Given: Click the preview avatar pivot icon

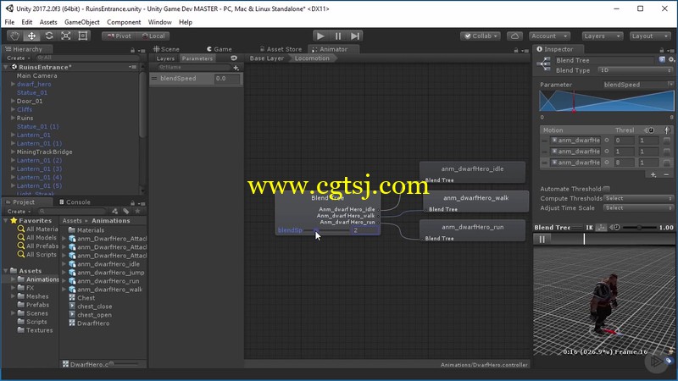Looking at the screenshot, I should click(601, 227).
